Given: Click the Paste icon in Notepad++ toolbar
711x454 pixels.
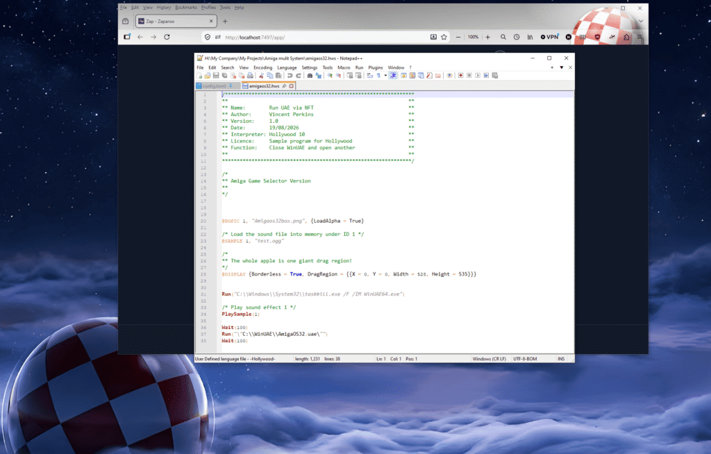Looking at the screenshot, I should tap(278, 75).
